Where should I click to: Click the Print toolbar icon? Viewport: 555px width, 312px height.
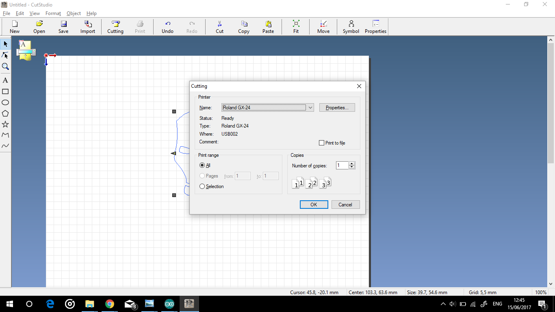click(x=140, y=27)
